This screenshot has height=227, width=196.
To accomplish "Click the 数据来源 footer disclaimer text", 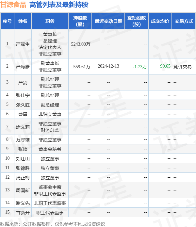I will pos(53,224).
